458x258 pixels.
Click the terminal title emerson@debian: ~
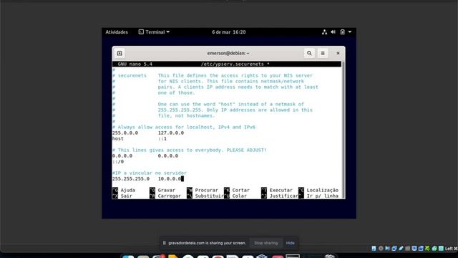(228, 53)
